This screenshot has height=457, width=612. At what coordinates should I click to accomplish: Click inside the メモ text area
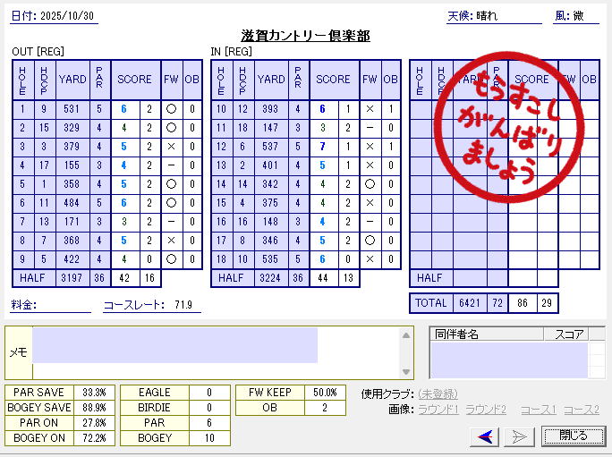[174, 345]
